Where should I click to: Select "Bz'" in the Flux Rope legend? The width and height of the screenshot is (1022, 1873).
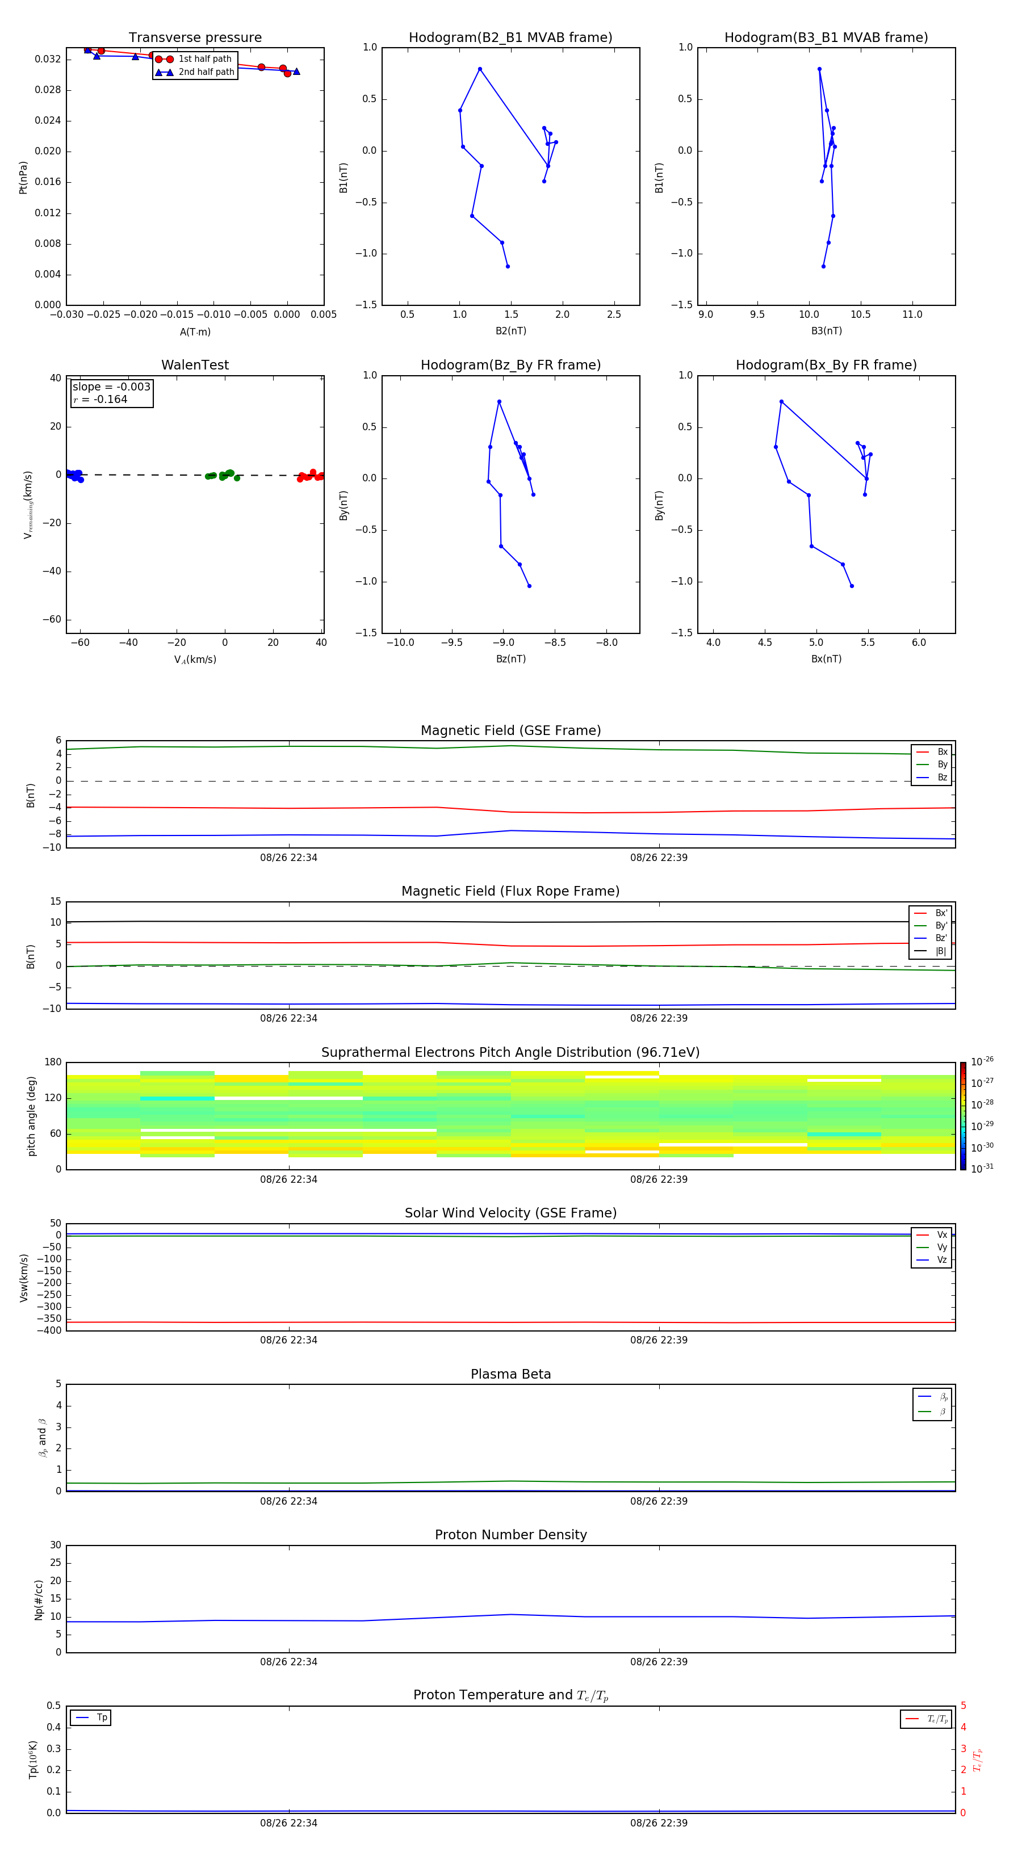(931, 938)
